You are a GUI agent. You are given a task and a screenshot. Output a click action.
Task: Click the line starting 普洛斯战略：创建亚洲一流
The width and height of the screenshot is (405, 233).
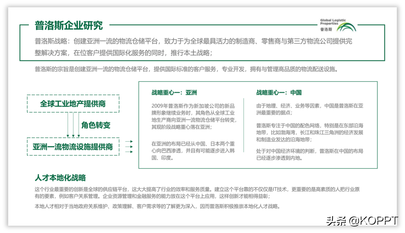click(x=193, y=41)
